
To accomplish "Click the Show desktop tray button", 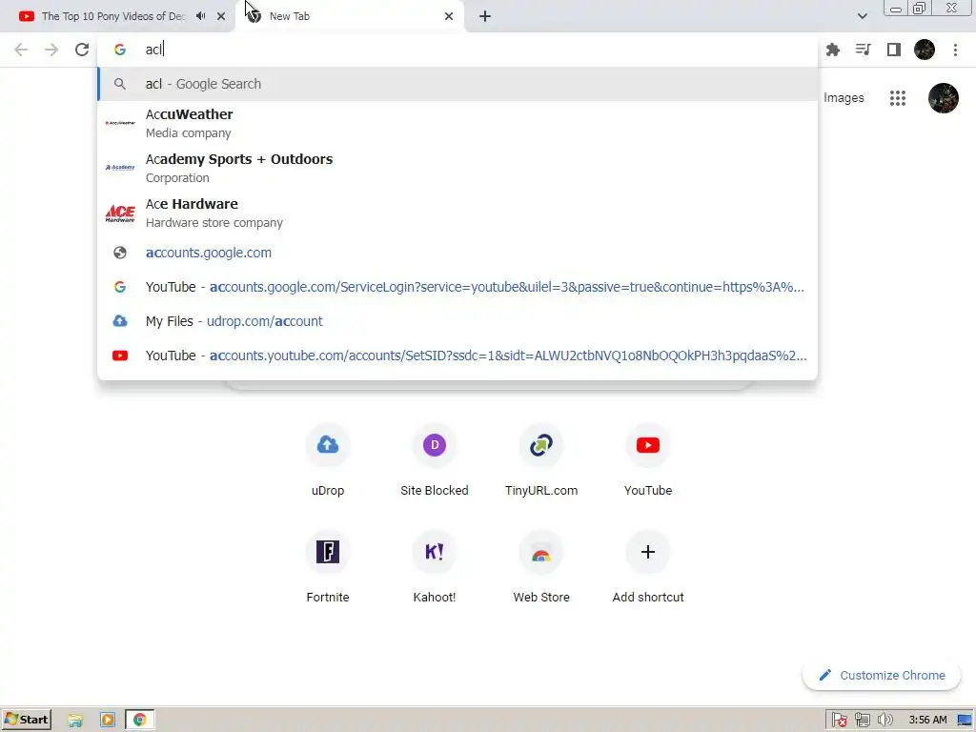I will click(x=966, y=721).
